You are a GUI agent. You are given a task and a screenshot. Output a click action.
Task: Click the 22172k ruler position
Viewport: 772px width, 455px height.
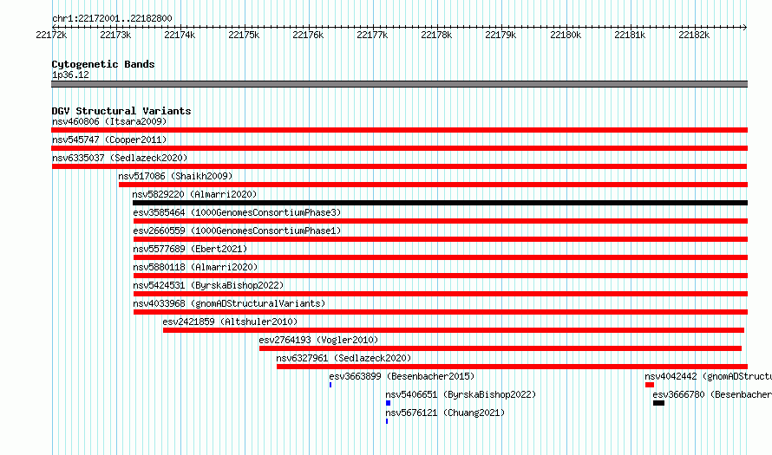tap(51, 35)
